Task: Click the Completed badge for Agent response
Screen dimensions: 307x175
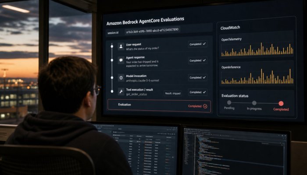Action: click(x=197, y=60)
